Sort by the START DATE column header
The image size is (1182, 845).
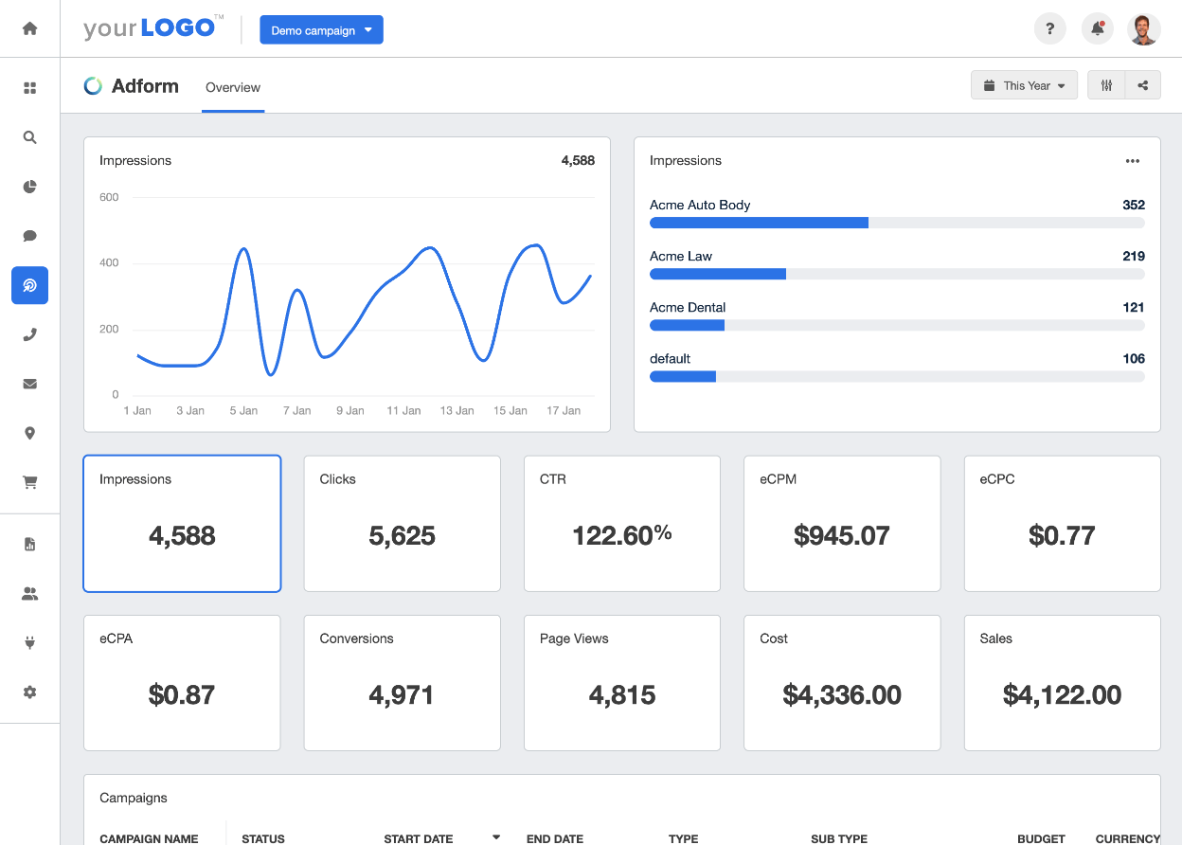coord(418,838)
